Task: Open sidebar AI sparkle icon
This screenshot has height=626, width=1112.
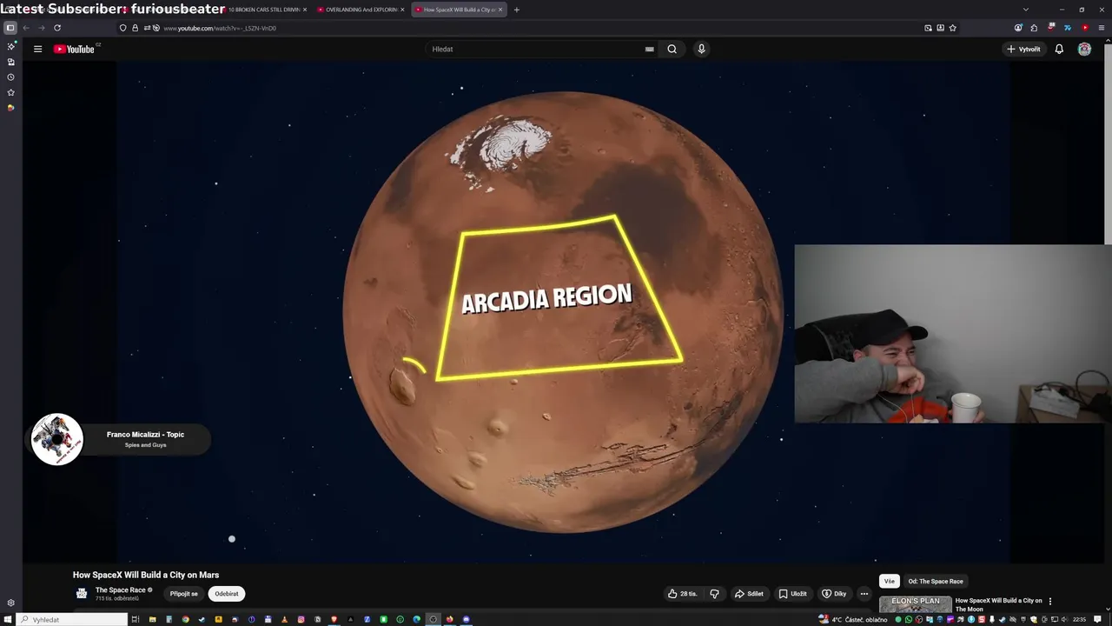Action: (10, 46)
